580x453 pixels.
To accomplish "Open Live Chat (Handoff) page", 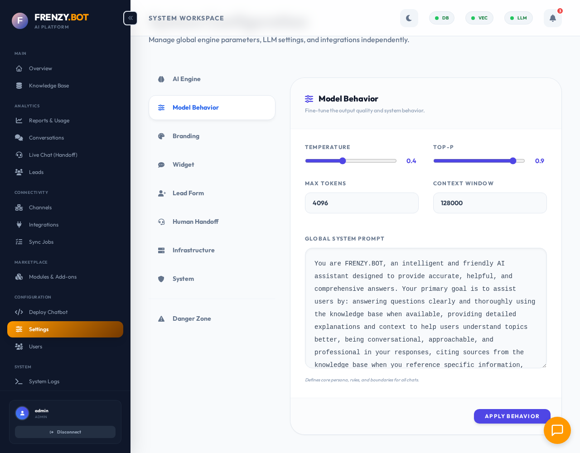I will [53, 155].
